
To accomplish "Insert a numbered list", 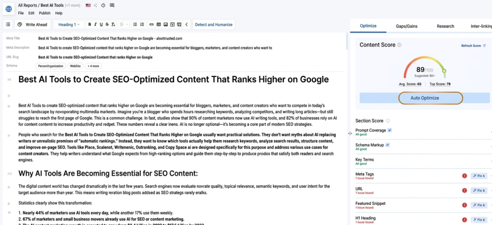I will [x=142, y=25].
